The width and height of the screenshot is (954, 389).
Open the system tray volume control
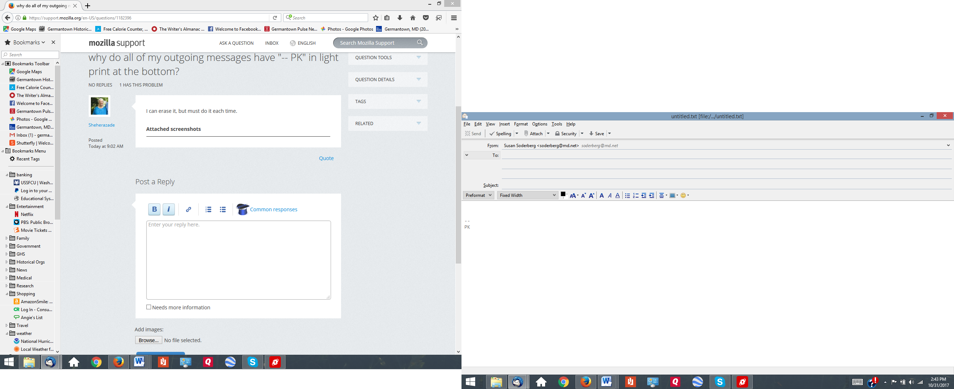[911, 382]
